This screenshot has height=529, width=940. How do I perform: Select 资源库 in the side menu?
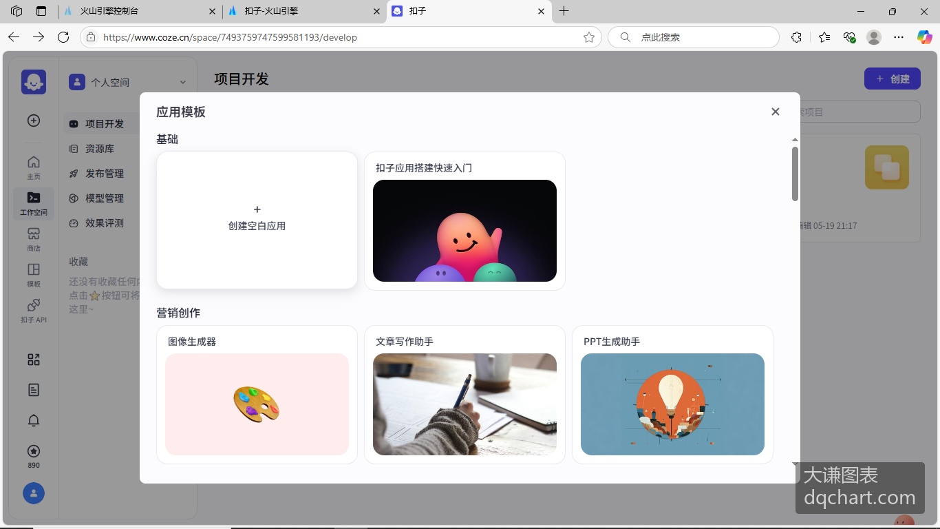(x=101, y=149)
